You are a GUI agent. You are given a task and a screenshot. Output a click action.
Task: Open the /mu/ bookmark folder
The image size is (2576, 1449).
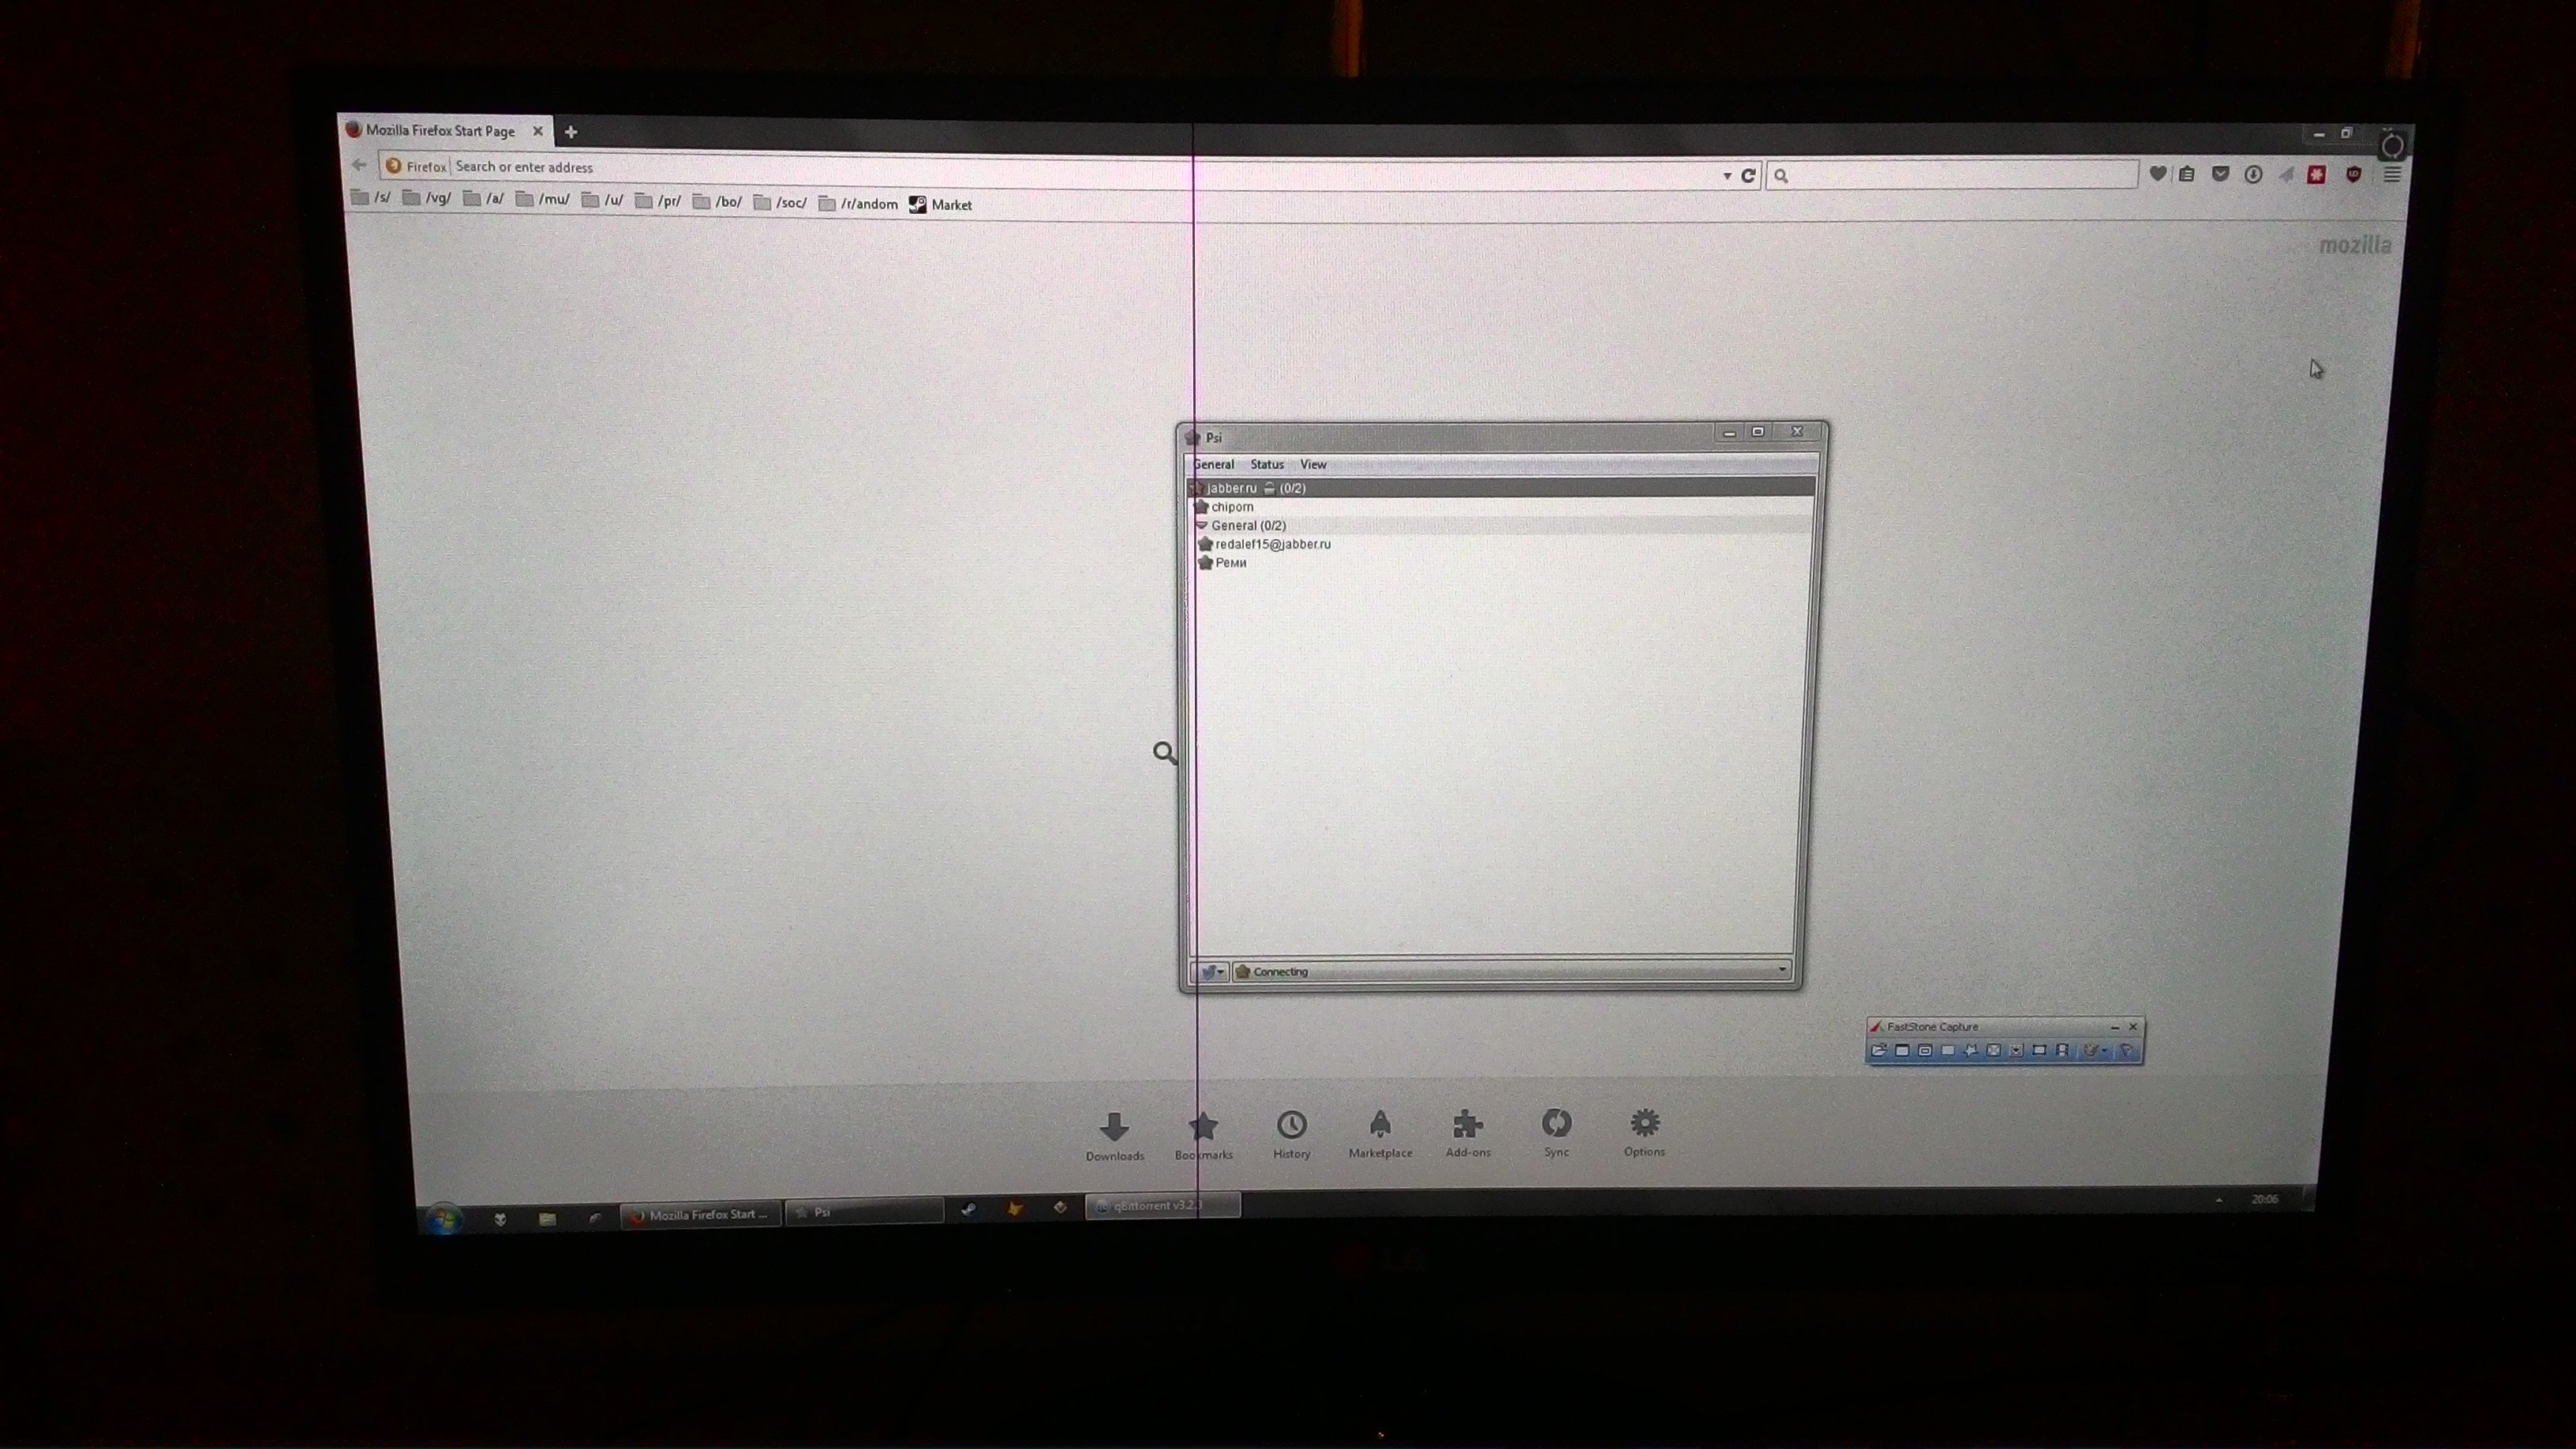(543, 199)
